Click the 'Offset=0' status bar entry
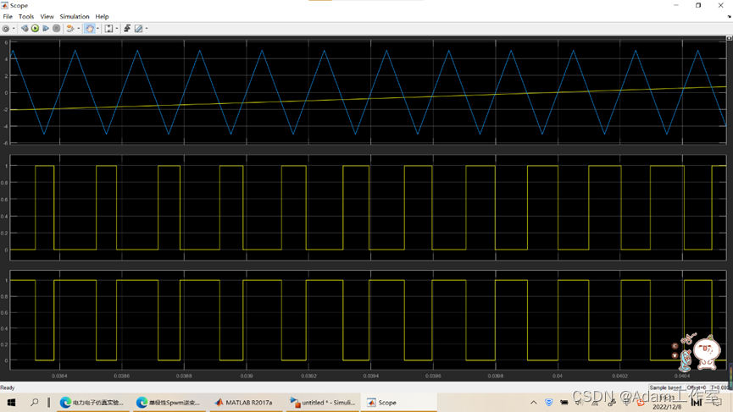 [x=696, y=387]
